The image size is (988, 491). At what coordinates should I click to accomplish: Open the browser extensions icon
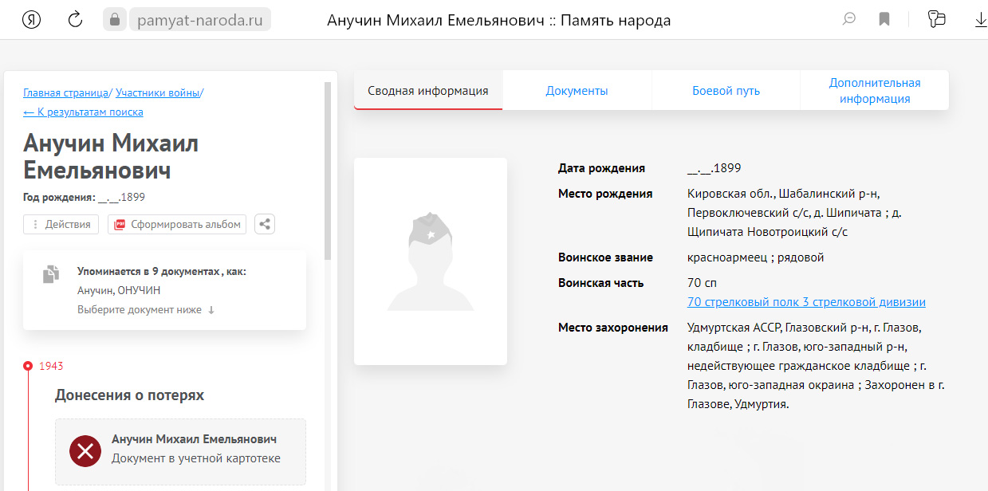pyautogui.click(x=937, y=20)
